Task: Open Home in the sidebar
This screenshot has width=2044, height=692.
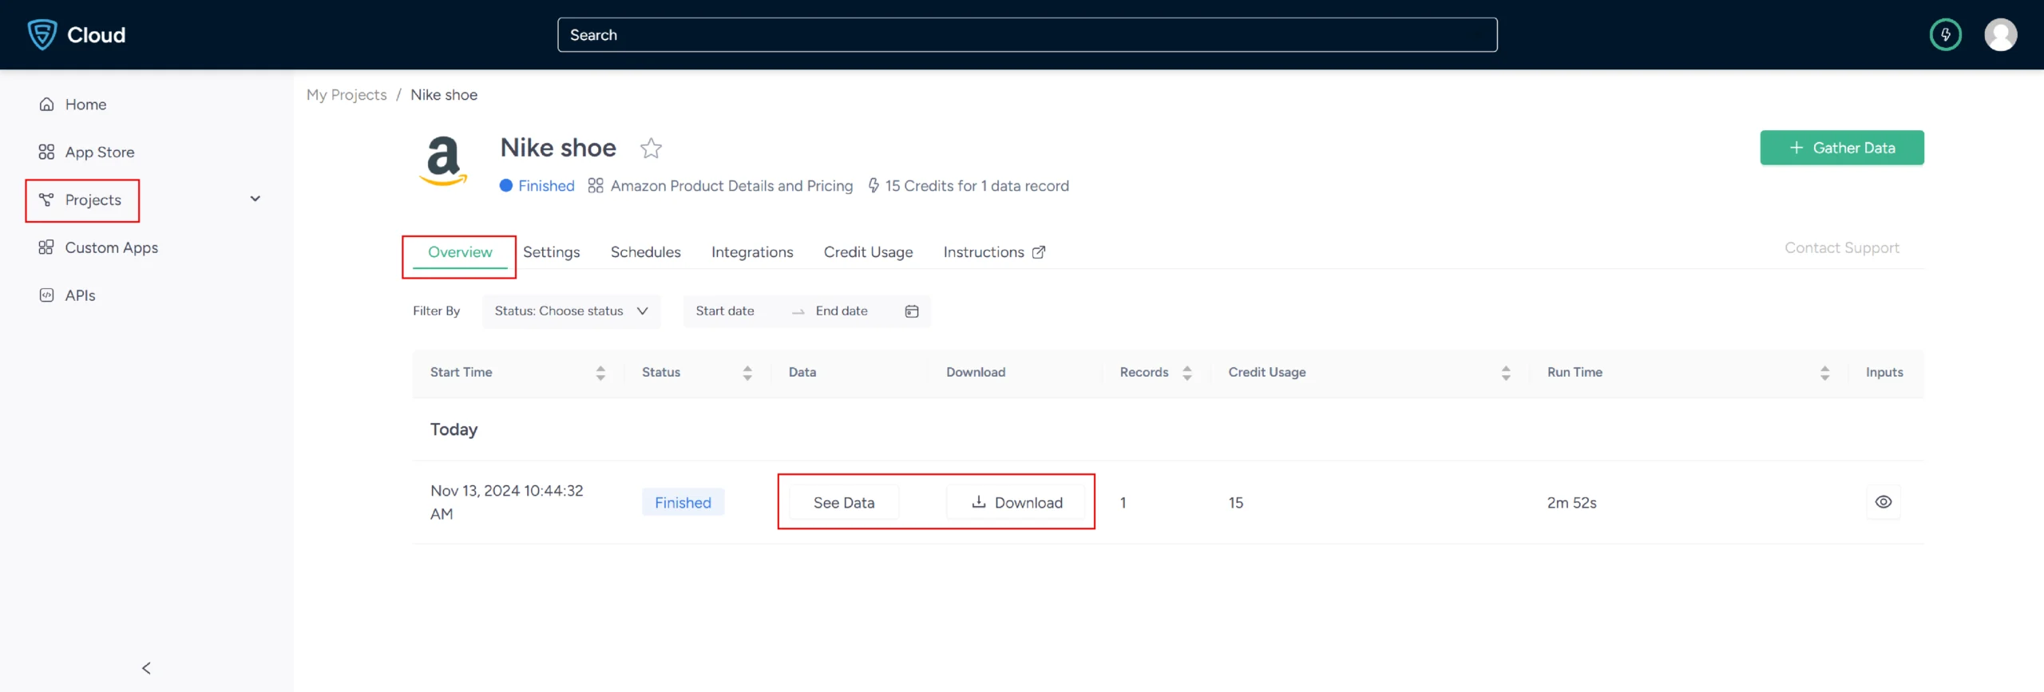Action: (85, 105)
